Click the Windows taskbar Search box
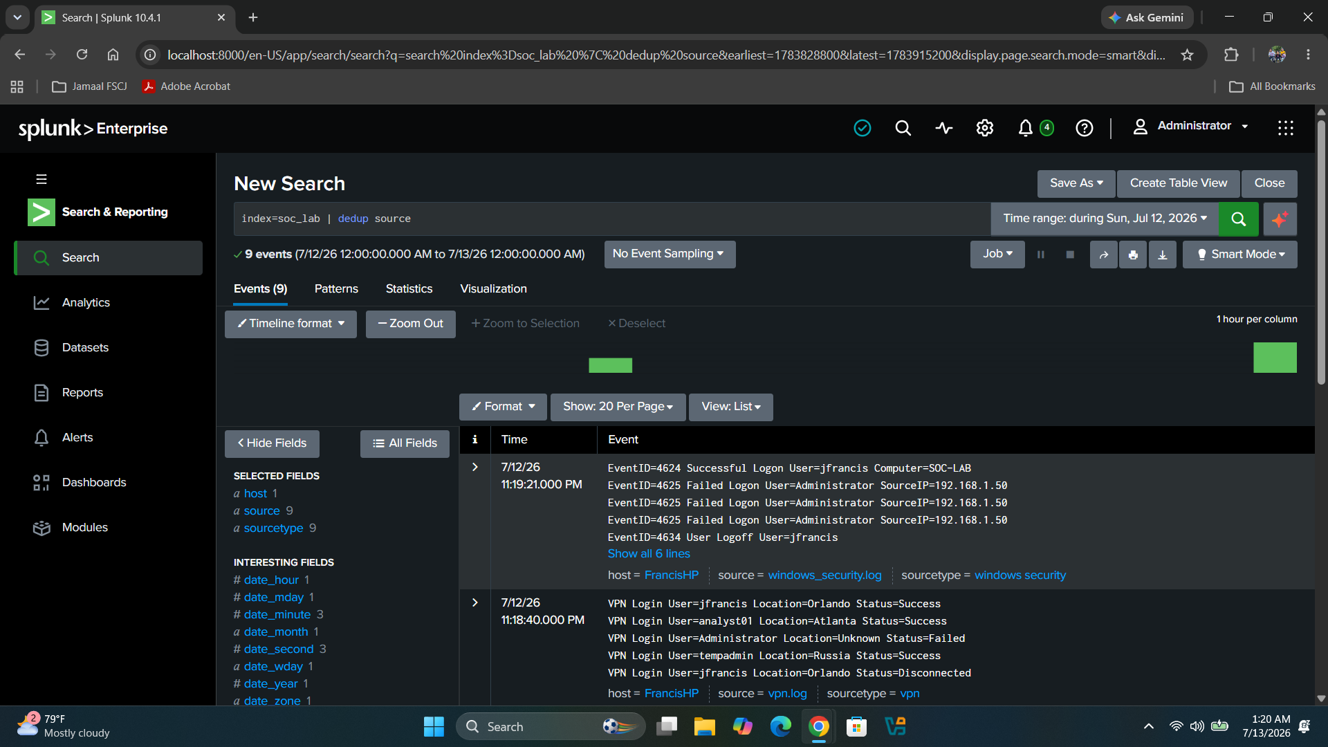Viewport: 1328px width, 747px height. [x=551, y=726]
